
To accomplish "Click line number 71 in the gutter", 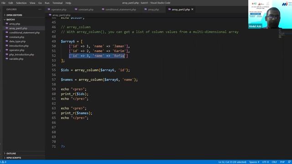I will pos(54,147).
